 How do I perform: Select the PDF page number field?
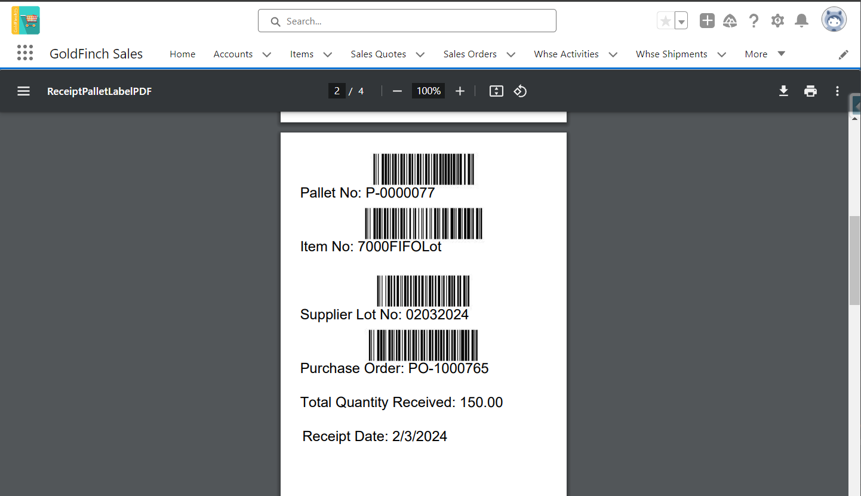tap(337, 91)
